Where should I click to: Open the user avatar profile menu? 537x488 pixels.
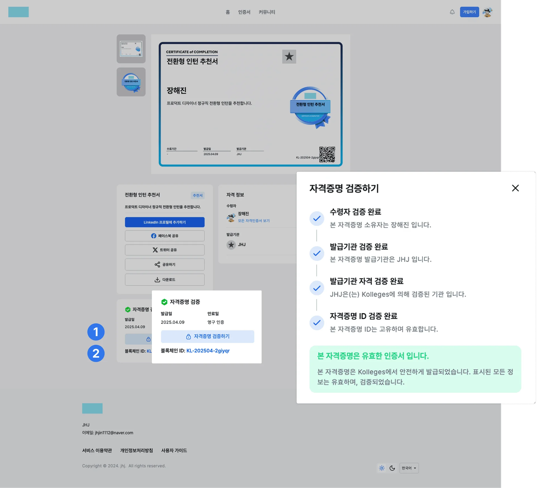487,12
